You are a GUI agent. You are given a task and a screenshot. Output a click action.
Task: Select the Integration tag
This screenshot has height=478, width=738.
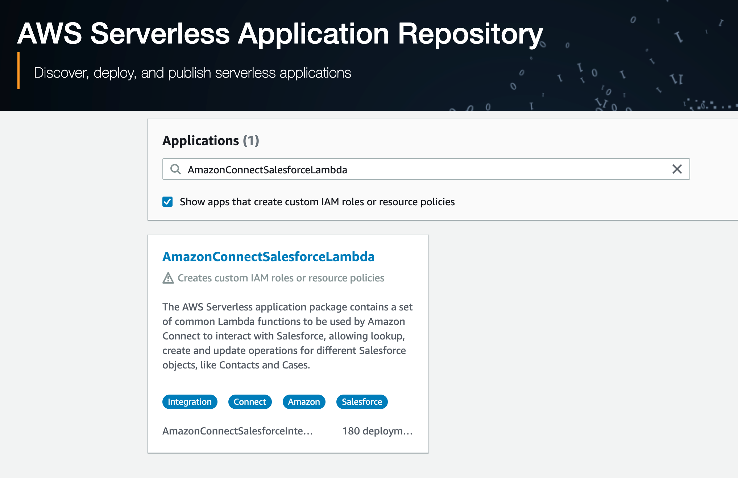coord(190,402)
